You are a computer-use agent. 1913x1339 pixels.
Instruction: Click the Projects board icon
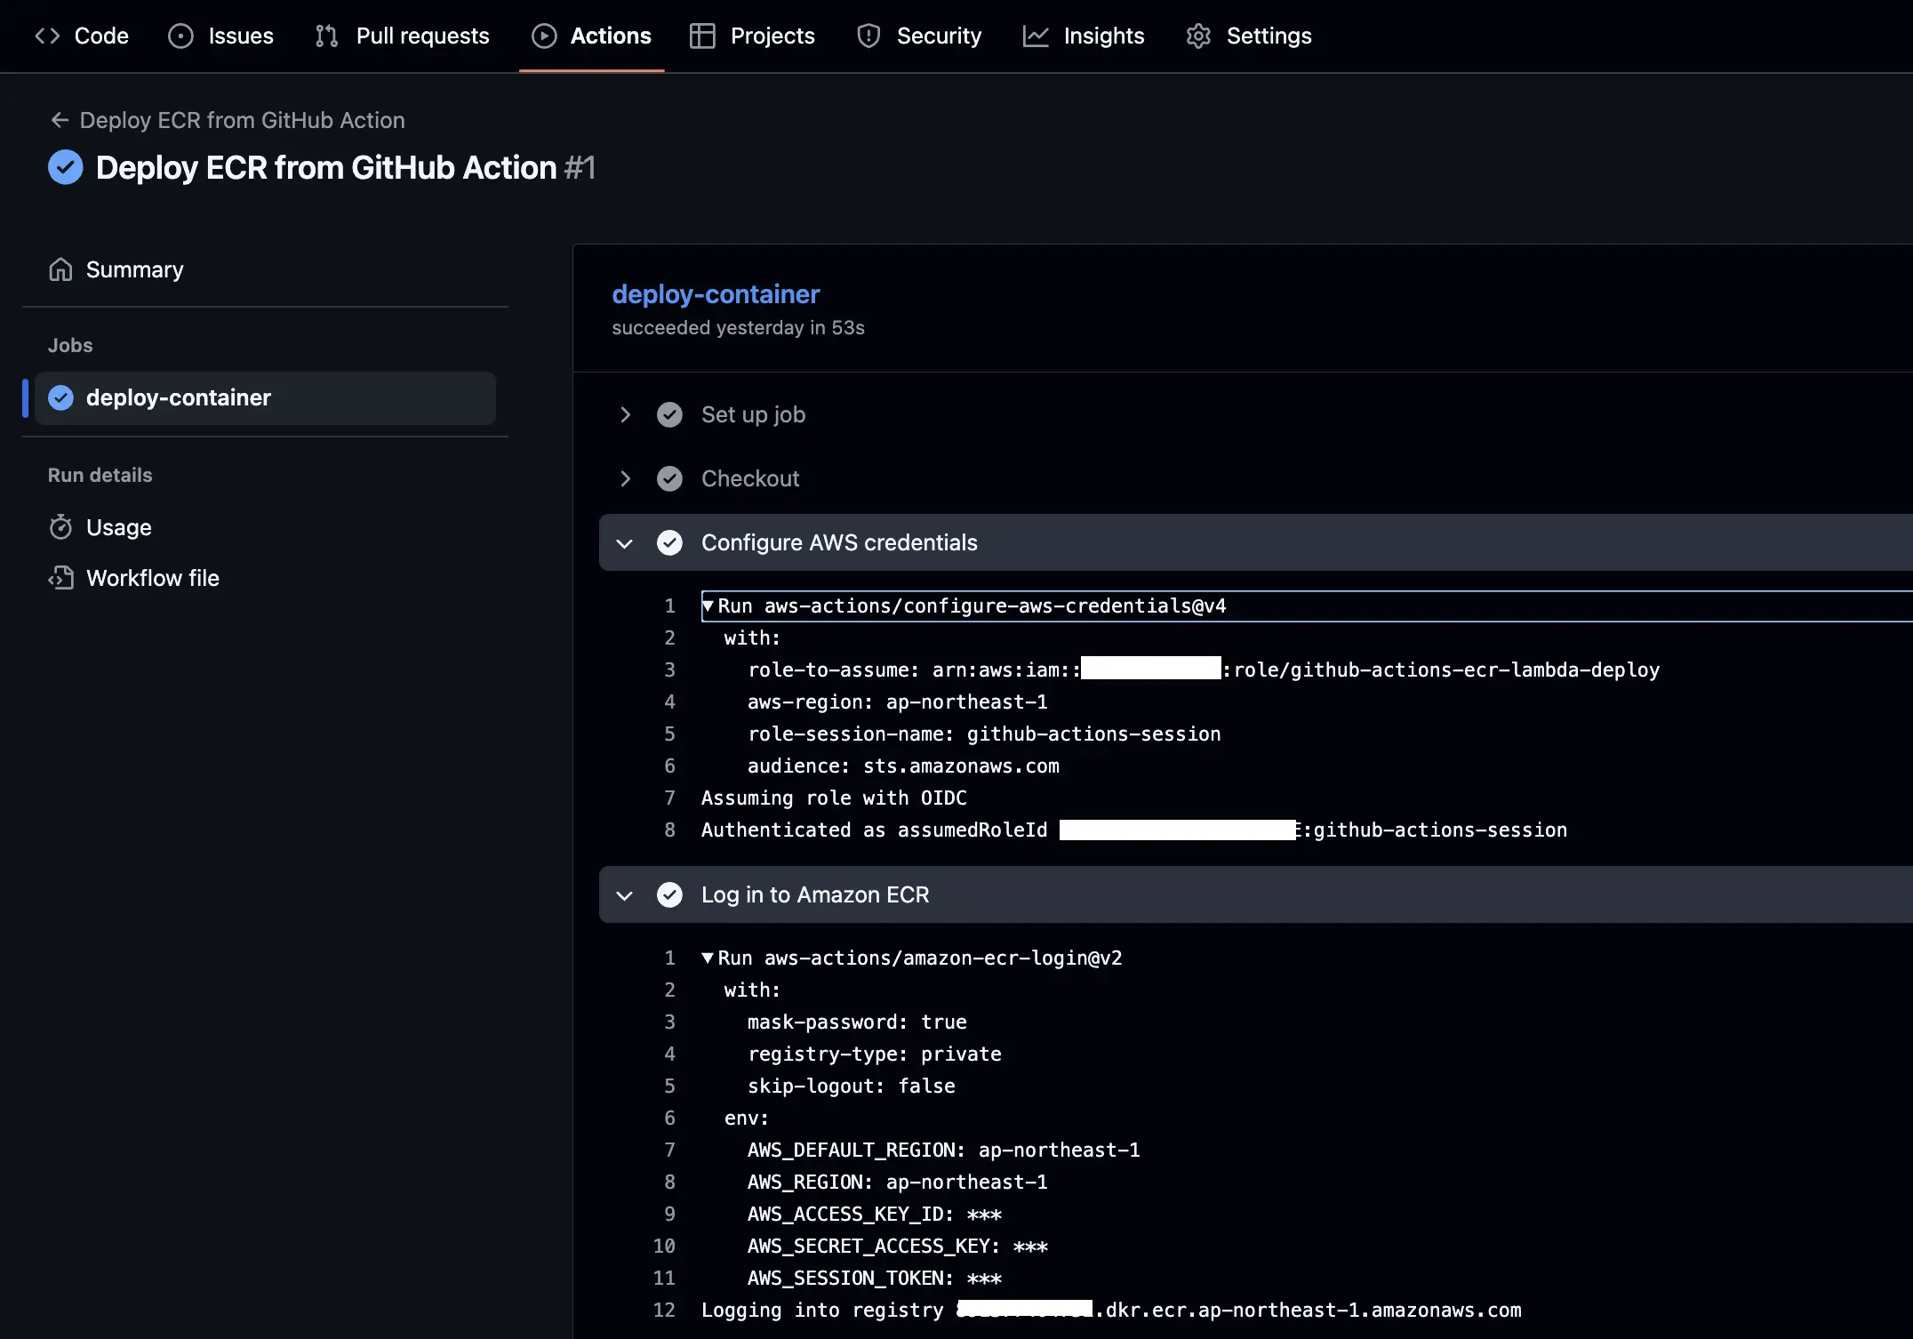[x=701, y=36]
